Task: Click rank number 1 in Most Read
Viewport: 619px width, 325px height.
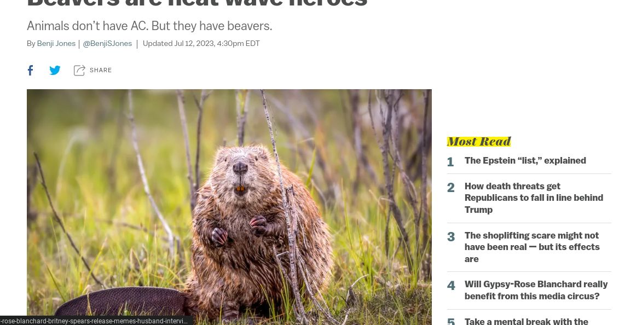Action: [450, 162]
